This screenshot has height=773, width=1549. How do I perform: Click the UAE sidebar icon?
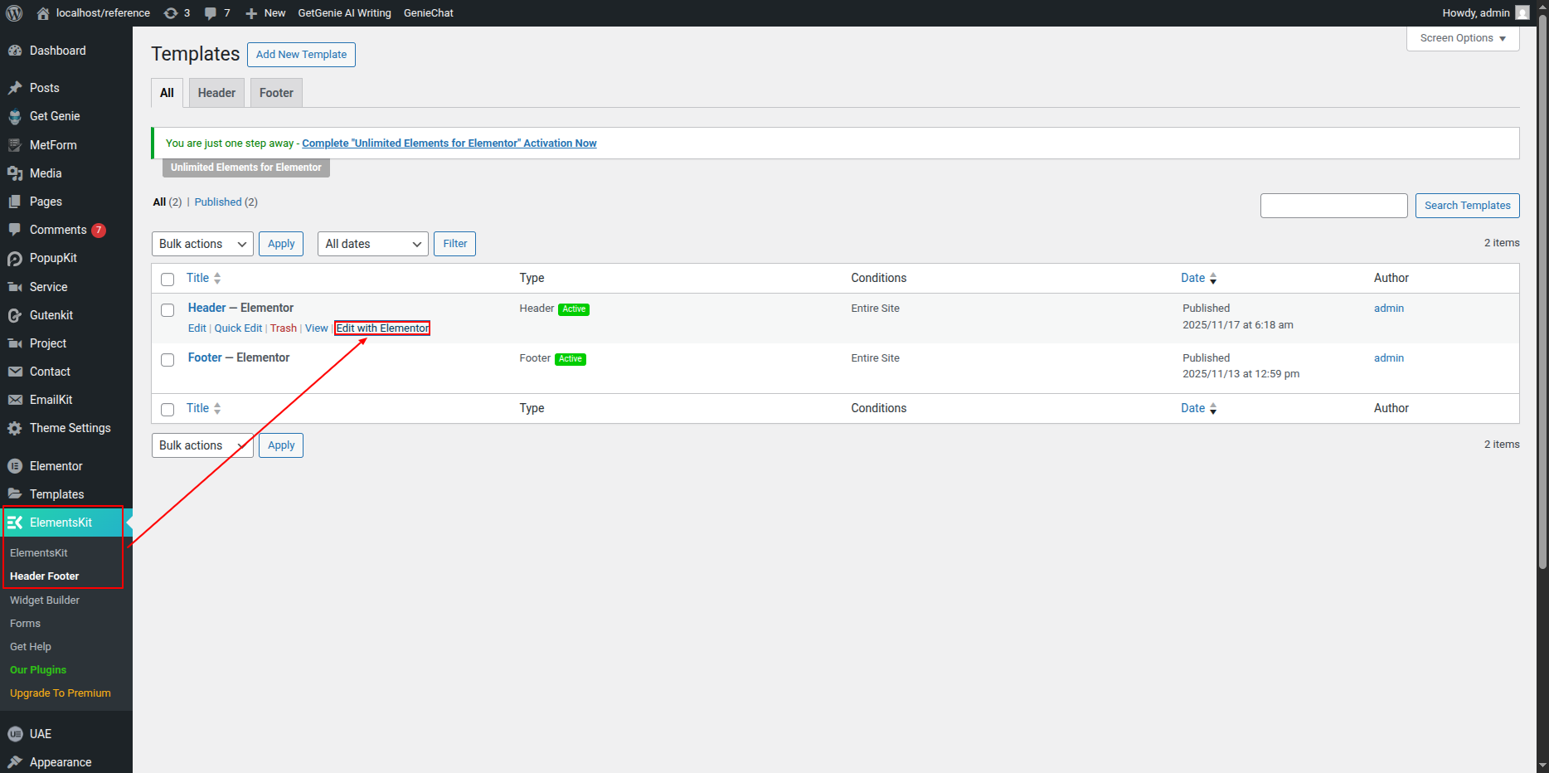pos(15,734)
